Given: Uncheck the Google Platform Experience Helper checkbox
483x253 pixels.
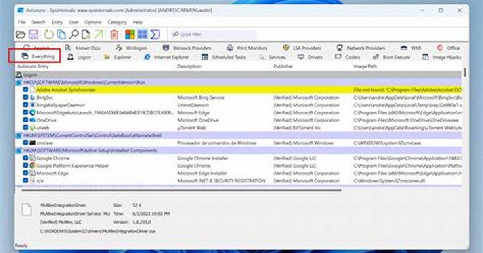Looking at the screenshot, I should pos(25,166).
